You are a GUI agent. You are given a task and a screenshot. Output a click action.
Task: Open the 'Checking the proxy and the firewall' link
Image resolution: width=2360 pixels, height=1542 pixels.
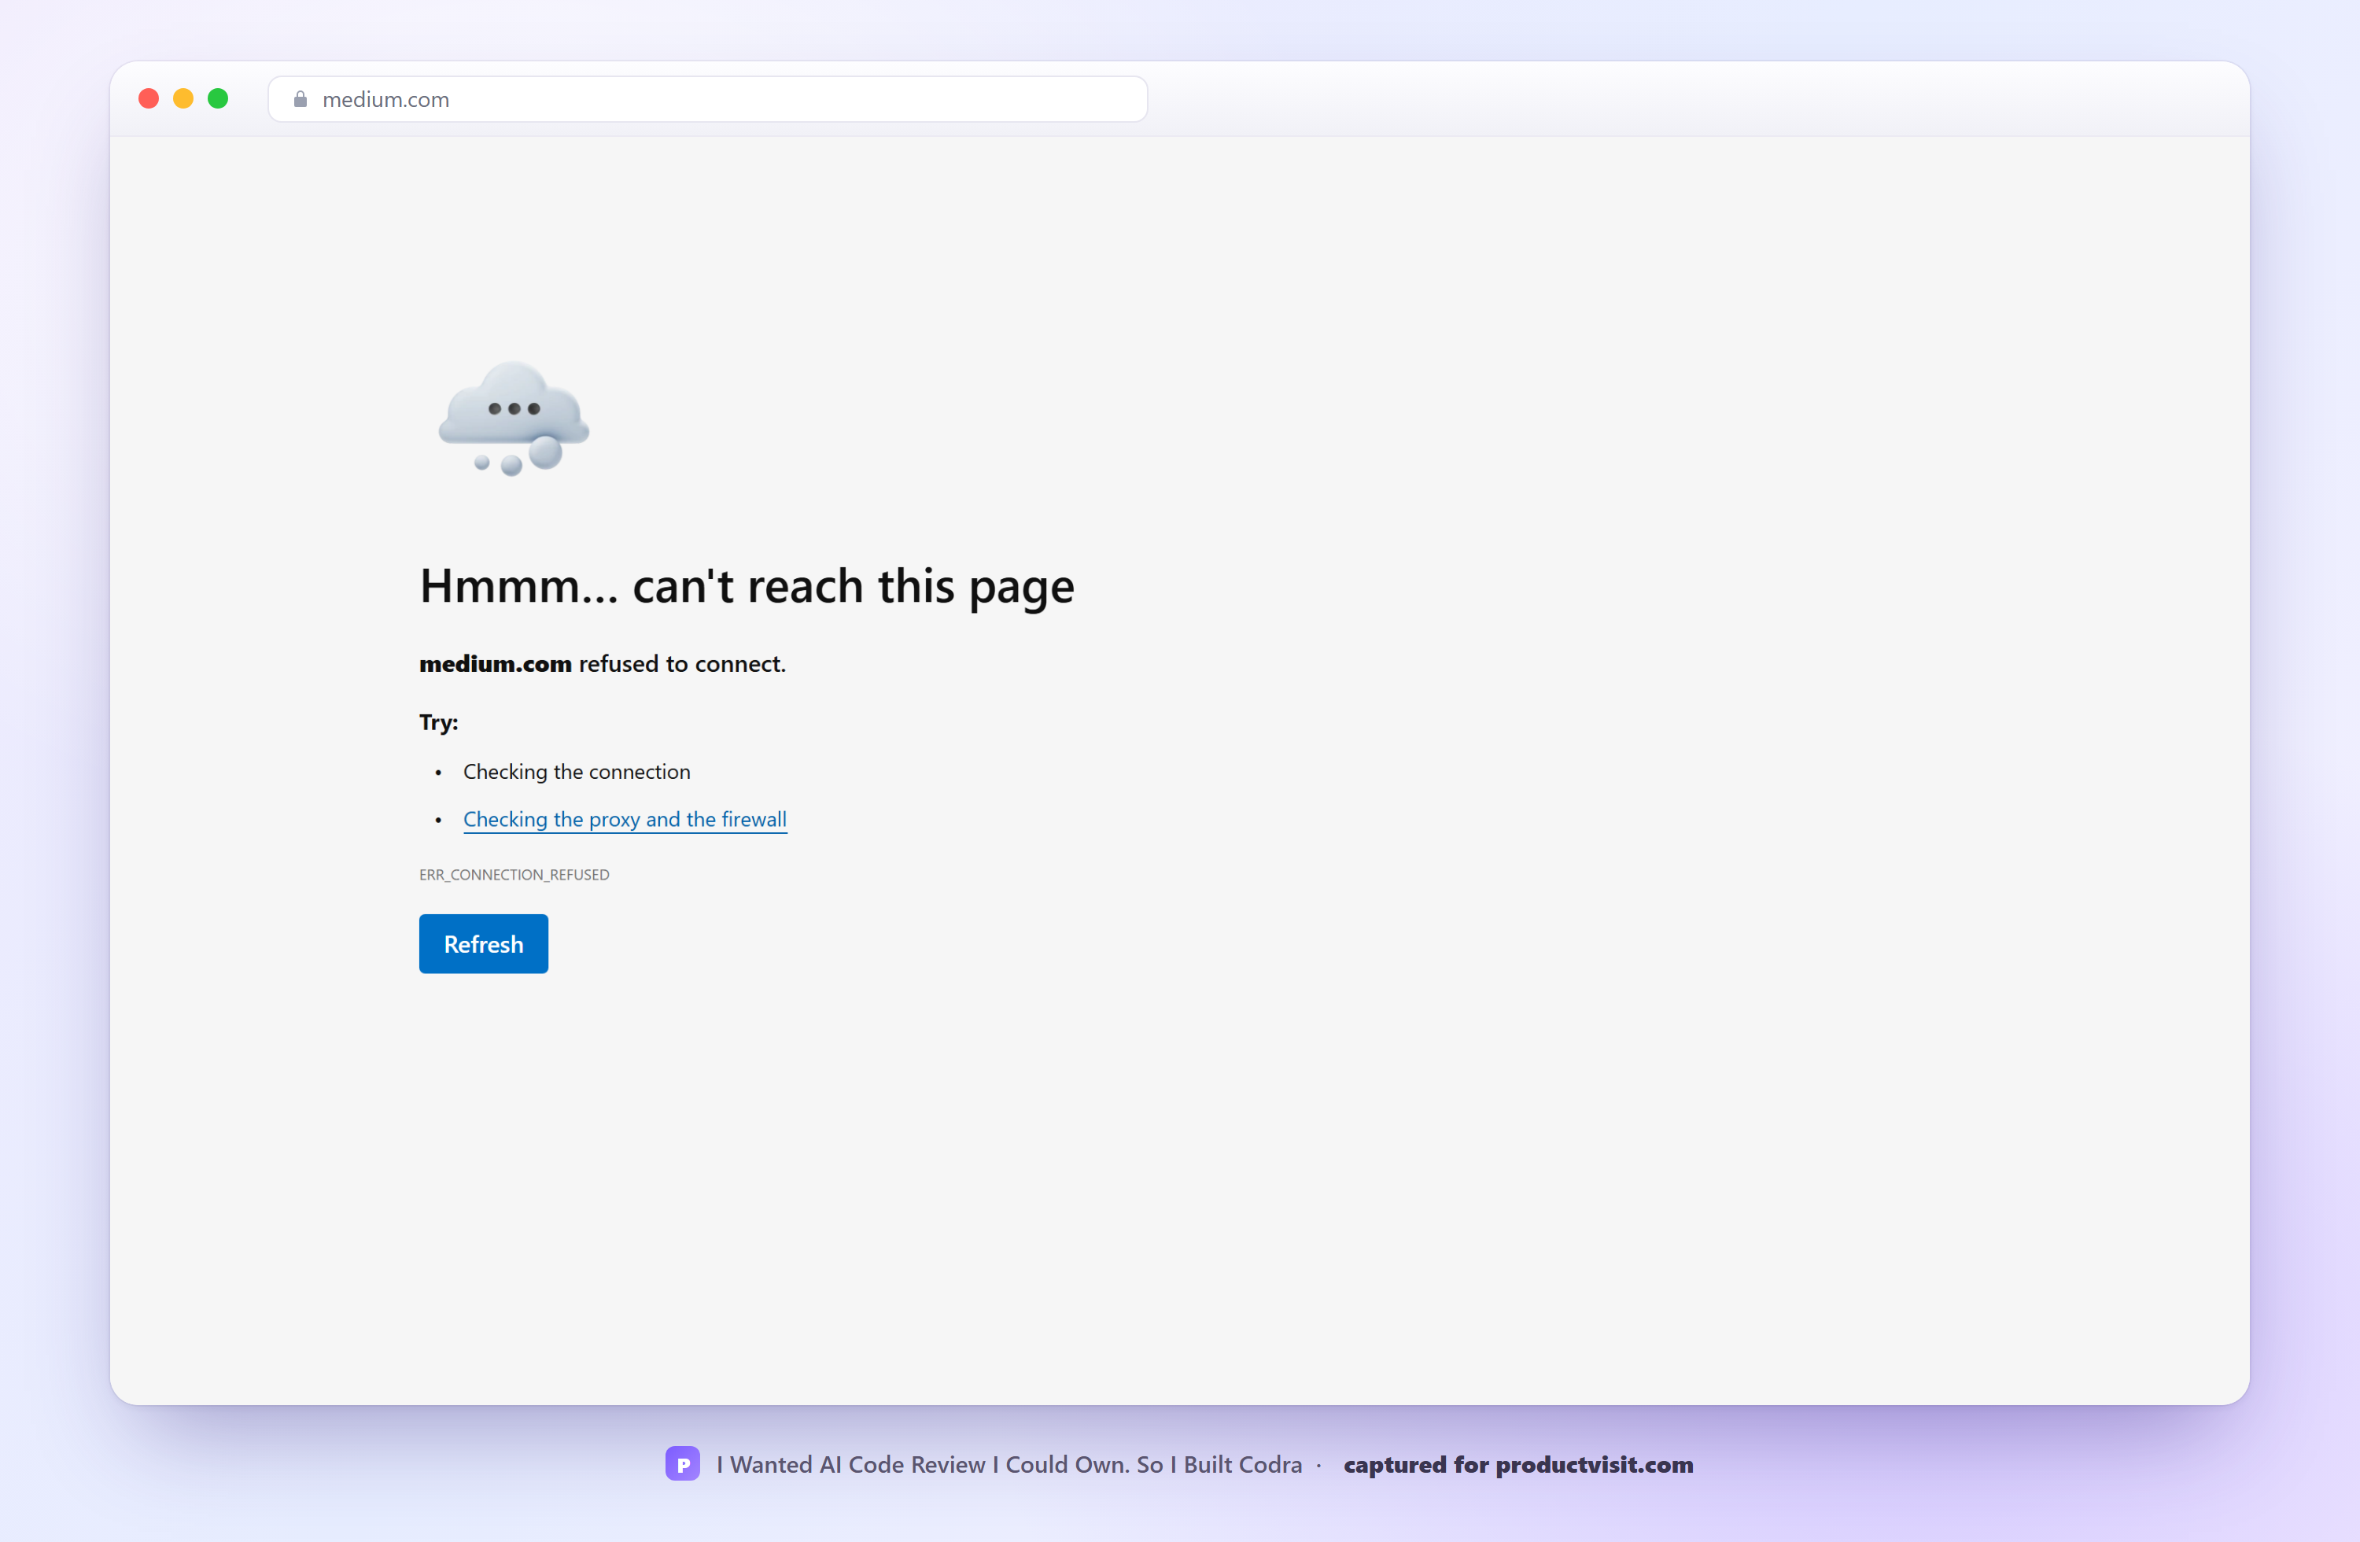[x=625, y=819]
